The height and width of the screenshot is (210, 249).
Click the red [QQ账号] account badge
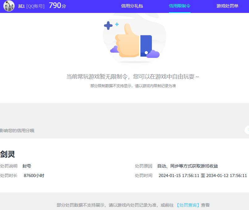[x=35, y=6]
